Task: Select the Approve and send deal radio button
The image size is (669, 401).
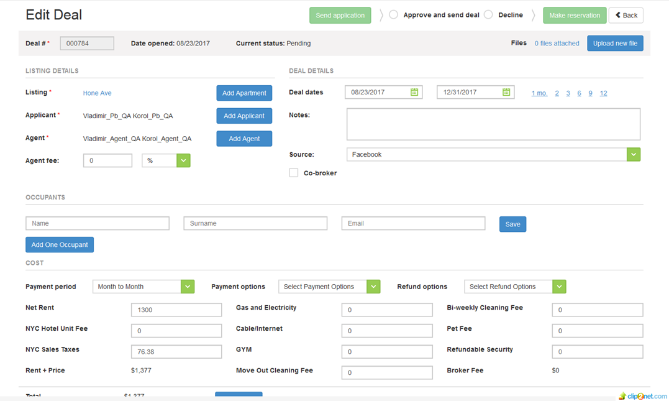Action: [394, 15]
